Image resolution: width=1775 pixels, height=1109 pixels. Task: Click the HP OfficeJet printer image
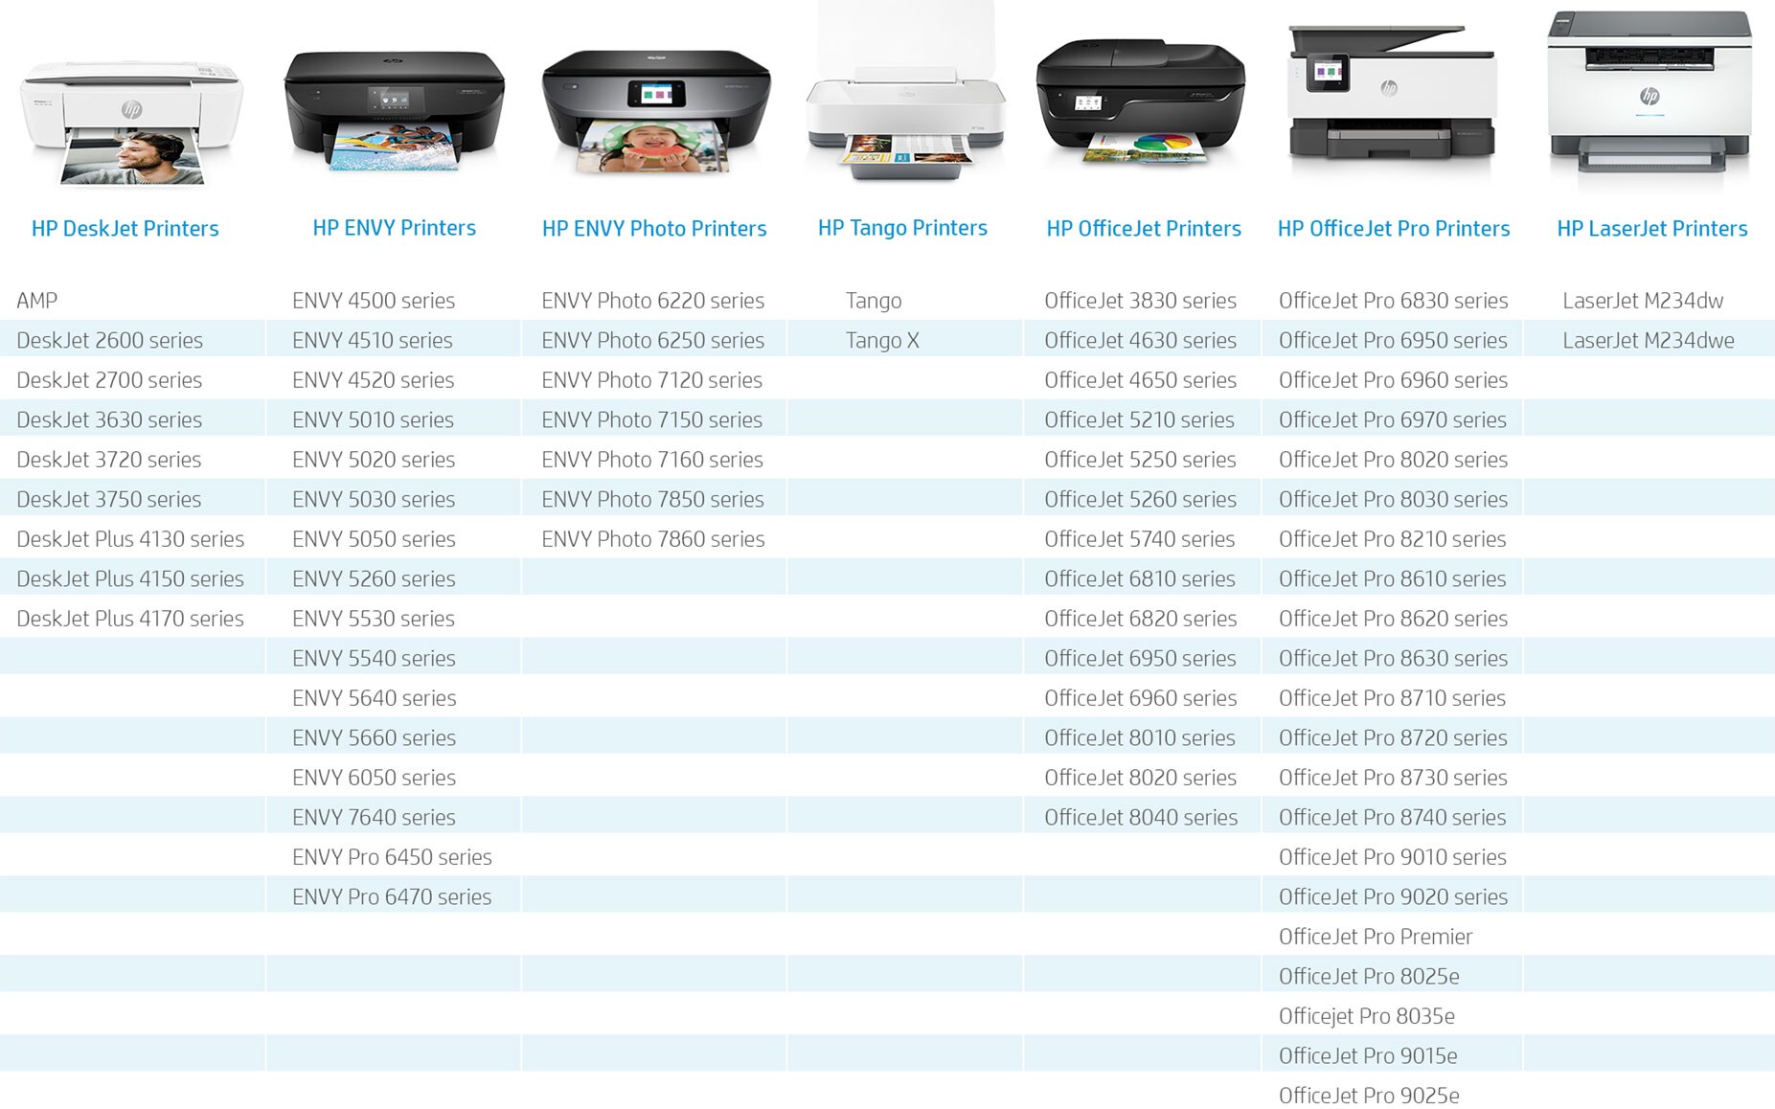[1140, 102]
